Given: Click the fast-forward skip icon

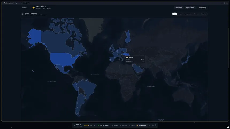Looking at the screenshot, I should [x=91, y=125].
